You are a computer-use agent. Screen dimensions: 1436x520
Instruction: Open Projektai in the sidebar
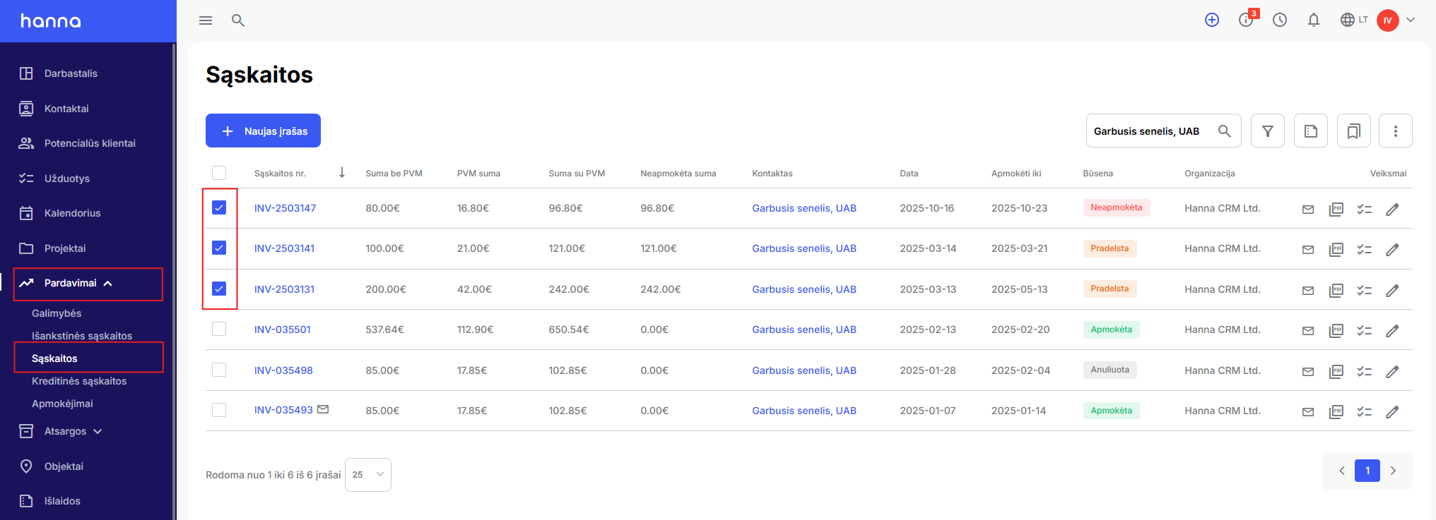click(65, 248)
